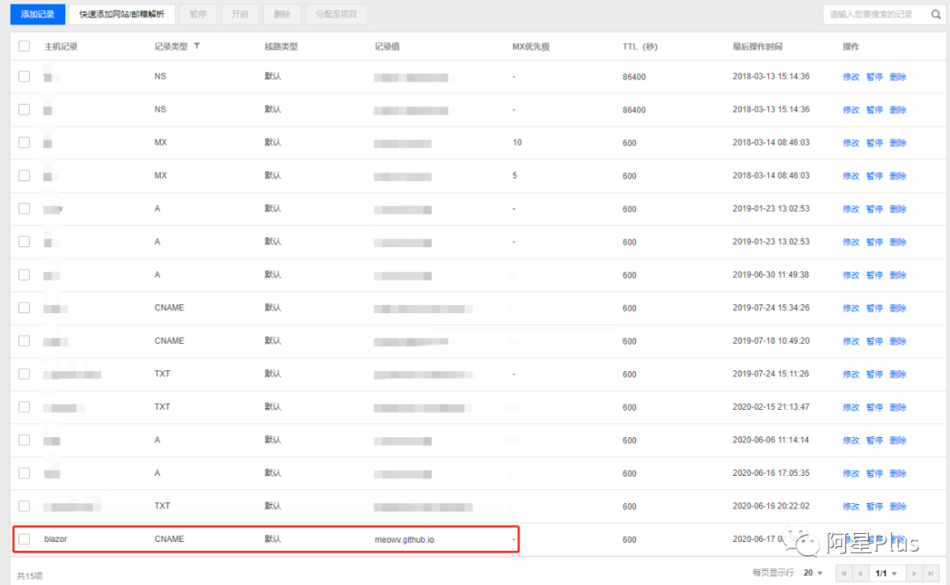Image resolution: width=950 pixels, height=585 pixels.
Task: Click the 主机记录 column header
Action: tap(61, 47)
